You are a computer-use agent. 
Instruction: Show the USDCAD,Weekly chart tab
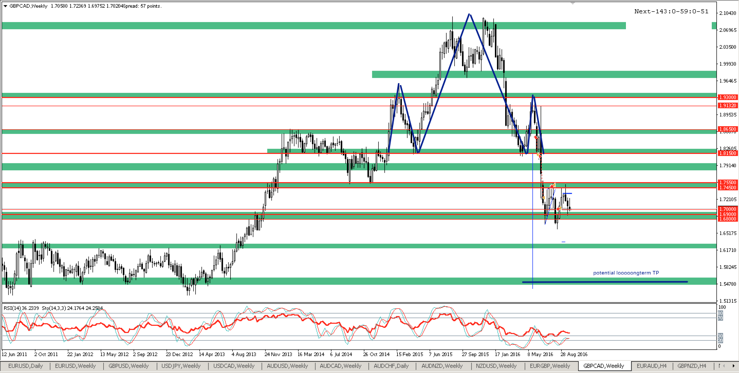pos(234,366)
